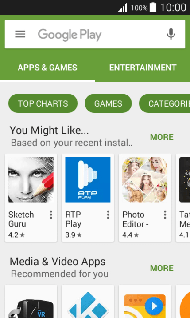Expand RTP Play three-dot menu
190x318 pixels.
point(108,215)
